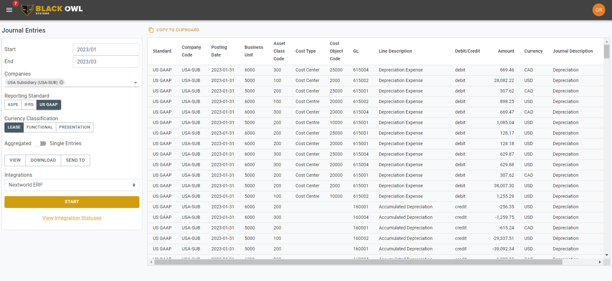Image resolution: width=612 pixels, height=281 pixels.
Task: Click the amount -256.35 cell
Action: (506, 207)
